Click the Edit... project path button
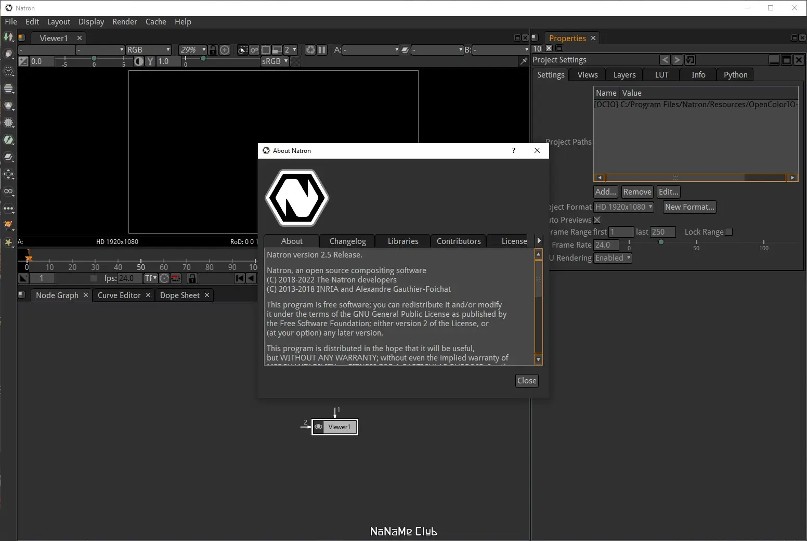The height and width of the screenshot is (541, 807). tap(669, 192)
